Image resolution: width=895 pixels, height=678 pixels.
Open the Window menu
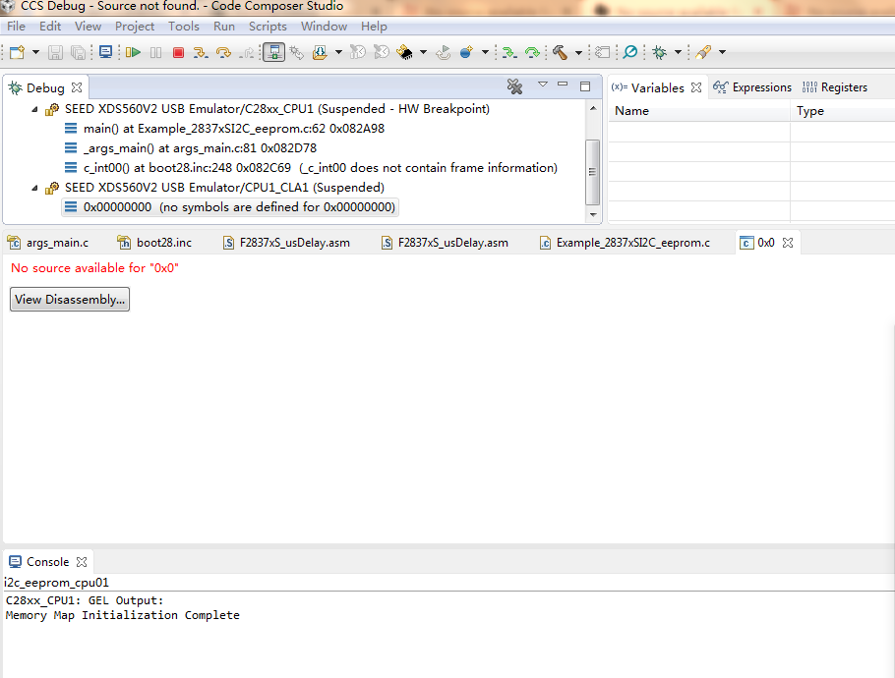pyautogui.click(x=325, y=27)
